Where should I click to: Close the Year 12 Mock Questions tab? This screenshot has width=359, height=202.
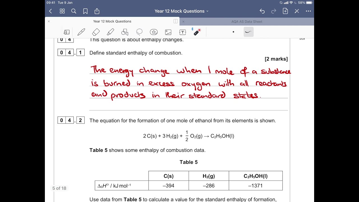coord(49,21)
